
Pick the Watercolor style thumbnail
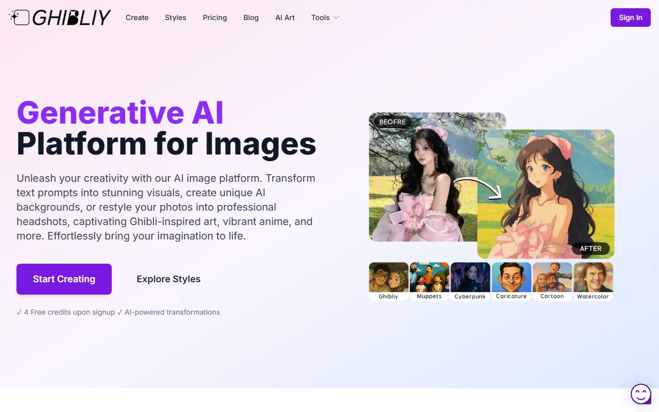point(593,278)
